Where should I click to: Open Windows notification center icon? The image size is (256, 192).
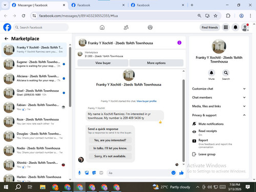248,187
